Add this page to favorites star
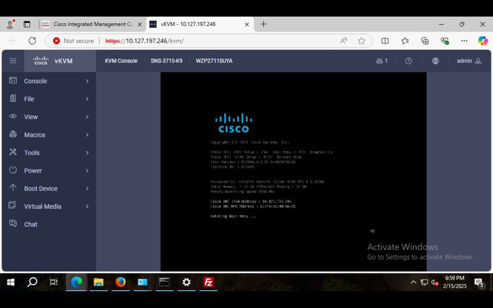The image size is (493, 308). pos(361,41)
